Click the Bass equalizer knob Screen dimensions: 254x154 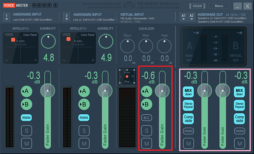click(127, 46)
